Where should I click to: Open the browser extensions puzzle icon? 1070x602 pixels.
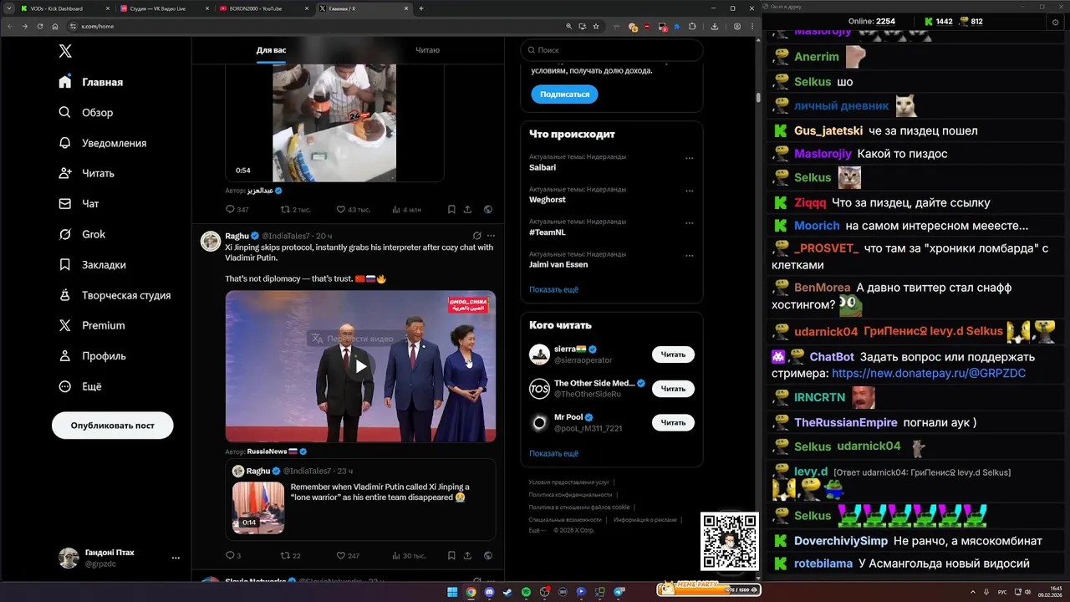[x=692, y=27]
